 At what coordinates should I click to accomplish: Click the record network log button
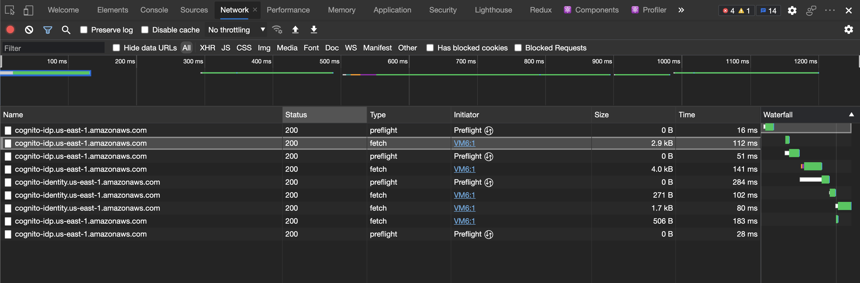click(10, 30)
